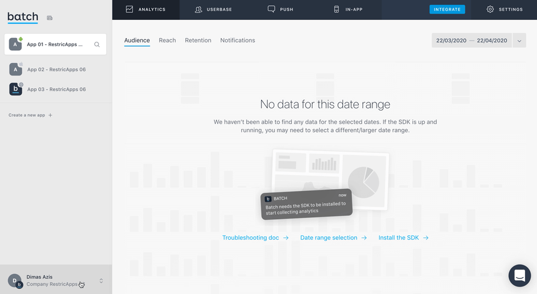The image size is (537, 294).
Task: Click the Push speech bubble icon
Action: tap(271, 9)
